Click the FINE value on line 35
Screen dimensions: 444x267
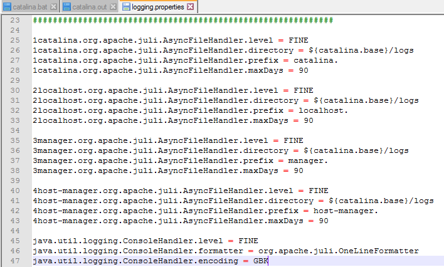(293, 140)
